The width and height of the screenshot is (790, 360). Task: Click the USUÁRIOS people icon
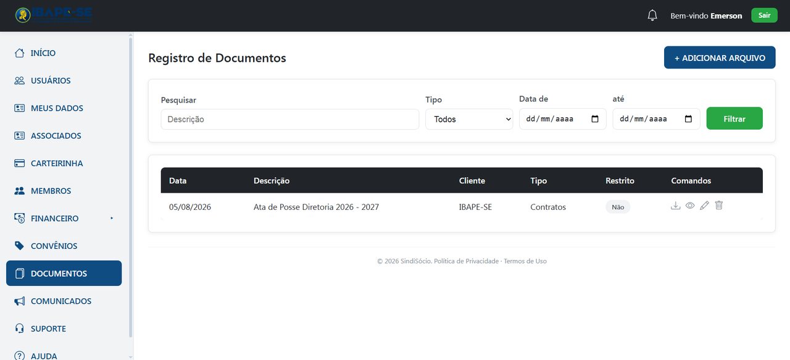pyautogui.click(x=20, y=80)
